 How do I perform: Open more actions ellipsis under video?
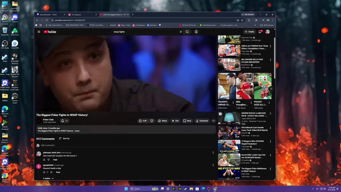(x=213, y=121)
